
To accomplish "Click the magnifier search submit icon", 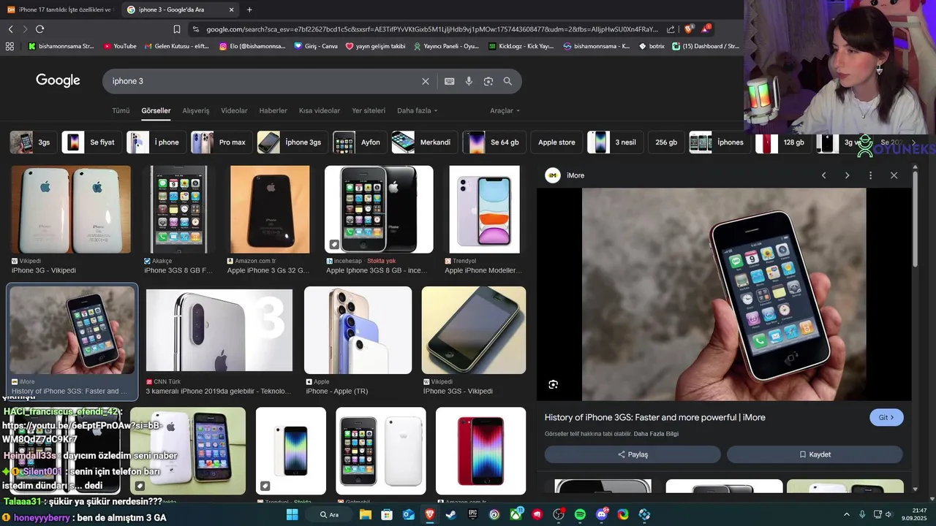I will click(507, 81).
